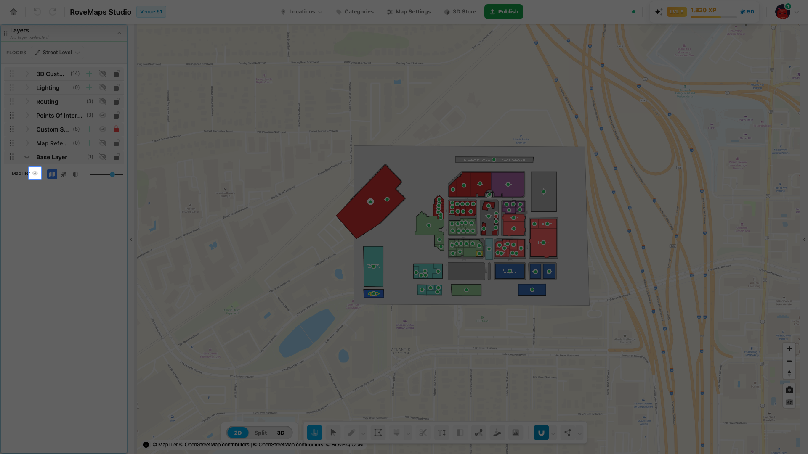Show the Lighting layer
This screenshot has width=808, height=454.
tap(103, 87)
